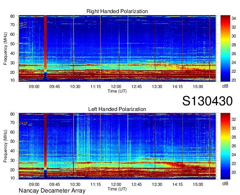Click the 10 MHz tick of Right Handed plot

coord(12,80)
